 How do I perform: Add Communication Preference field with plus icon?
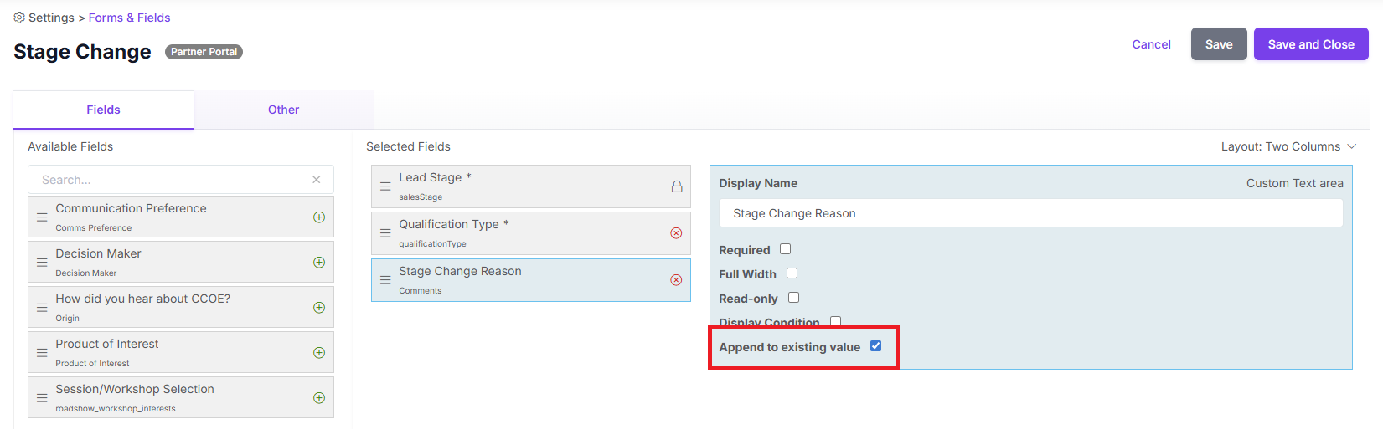click(x=319, y=217)
